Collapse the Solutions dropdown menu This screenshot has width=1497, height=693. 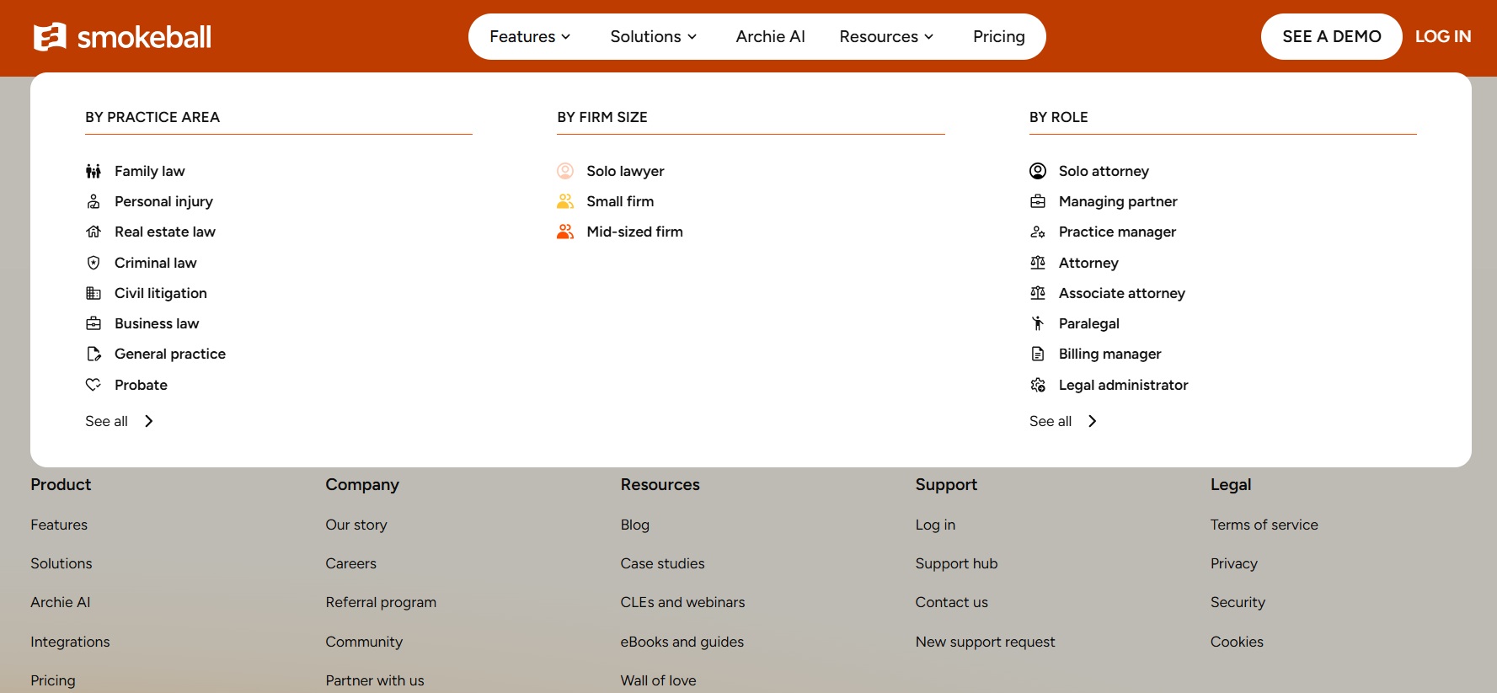coord(654,36)
